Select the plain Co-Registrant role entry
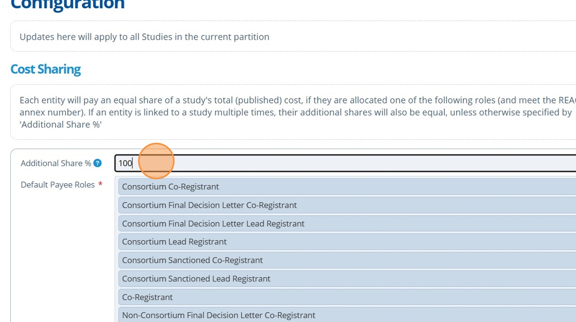The image size is (576, 322). click(x=147, y=297)
